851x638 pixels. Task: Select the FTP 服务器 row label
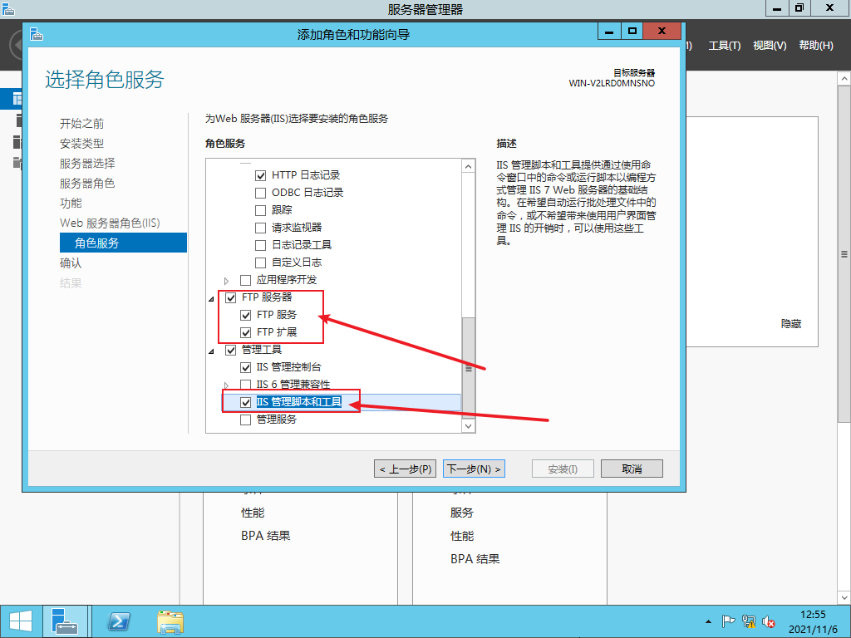(267, 297)
